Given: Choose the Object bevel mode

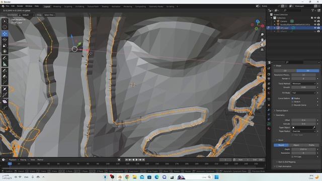Looking at the screenshot, I should click(x=296, y=145).
